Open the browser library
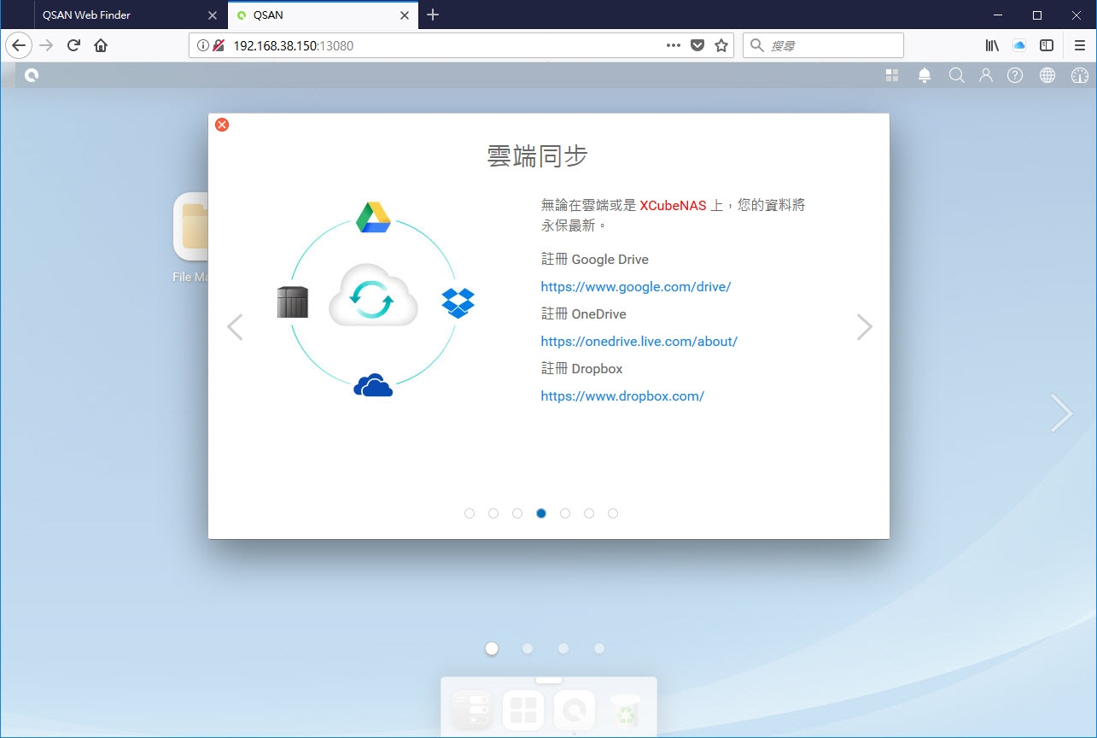The image size is (1097, 738). [x=992, y=45]
